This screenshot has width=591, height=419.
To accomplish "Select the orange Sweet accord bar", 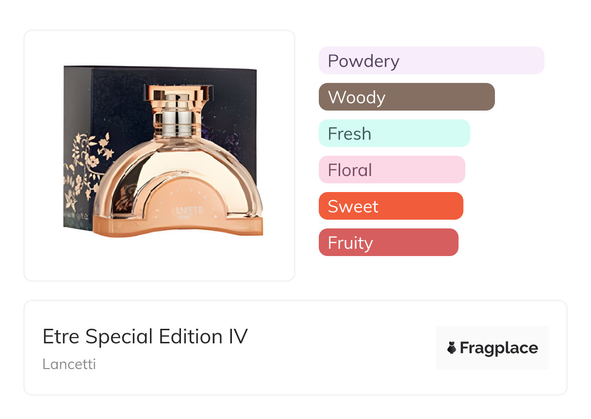I will (391, 206).
